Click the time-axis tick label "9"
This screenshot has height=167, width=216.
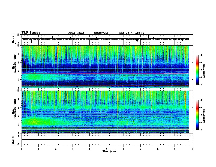coord(175,149)
